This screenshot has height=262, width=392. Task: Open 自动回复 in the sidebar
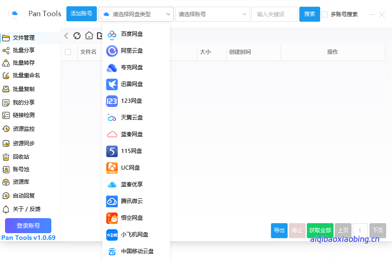24,196
